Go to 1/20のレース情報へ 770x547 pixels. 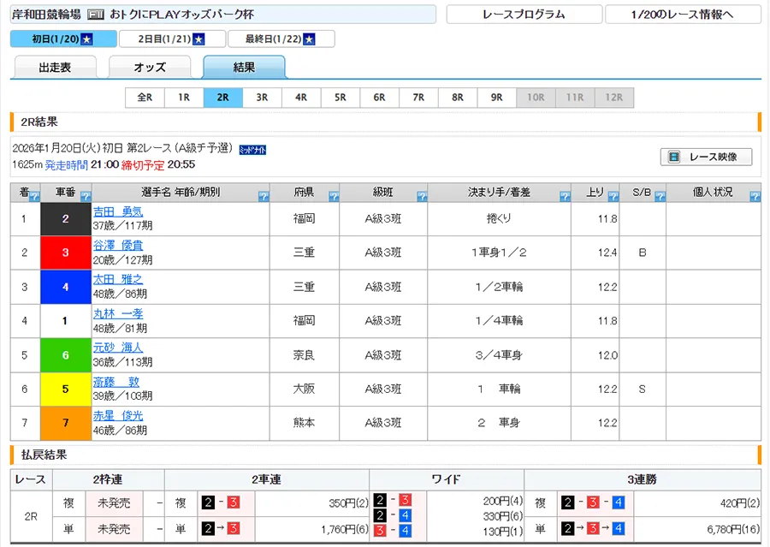coord(682,15)
